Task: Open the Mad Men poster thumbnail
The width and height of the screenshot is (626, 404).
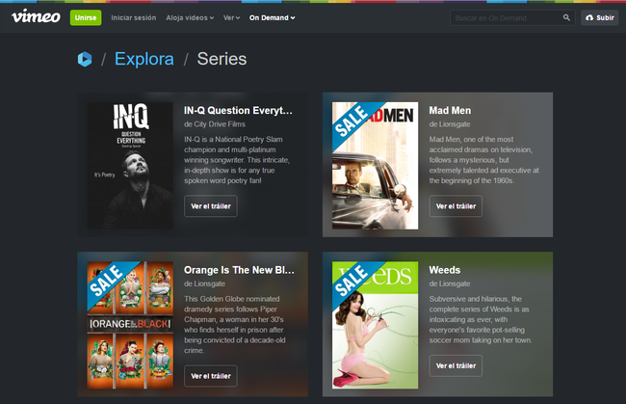Action: pos(375,166)
